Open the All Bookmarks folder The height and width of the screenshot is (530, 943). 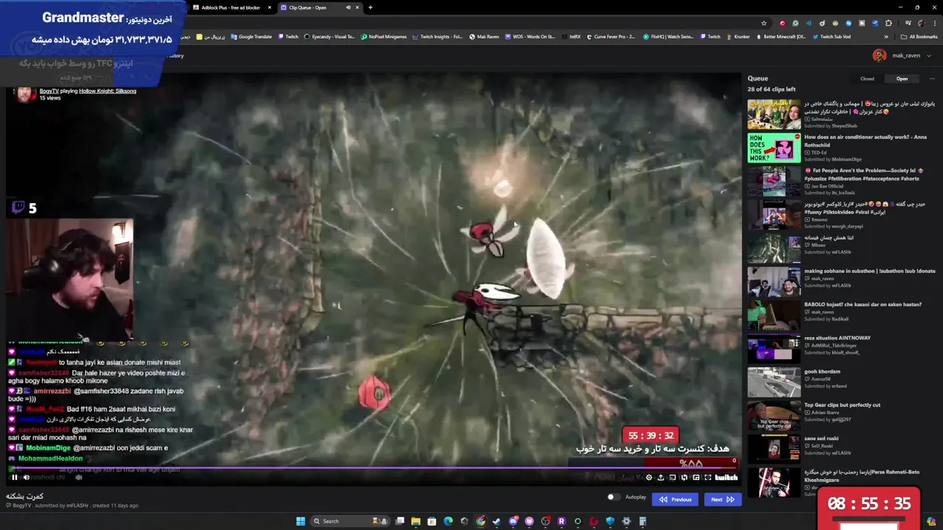click(x=919, y=37)
